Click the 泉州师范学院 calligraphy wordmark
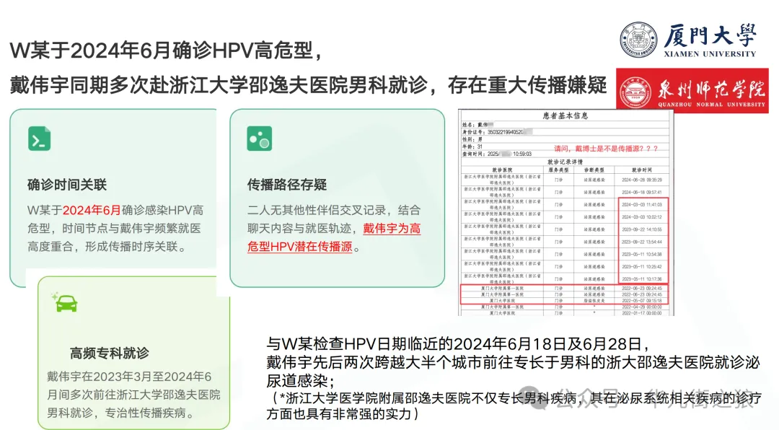The image size is (779, 430). pyautogui.click(x=711, y=89)
